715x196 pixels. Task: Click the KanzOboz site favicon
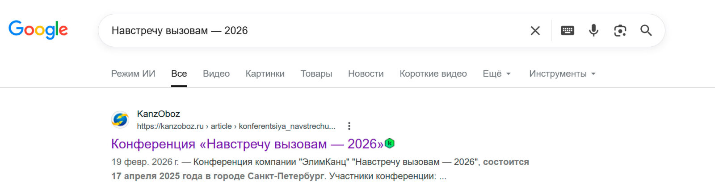coord(120,120)
